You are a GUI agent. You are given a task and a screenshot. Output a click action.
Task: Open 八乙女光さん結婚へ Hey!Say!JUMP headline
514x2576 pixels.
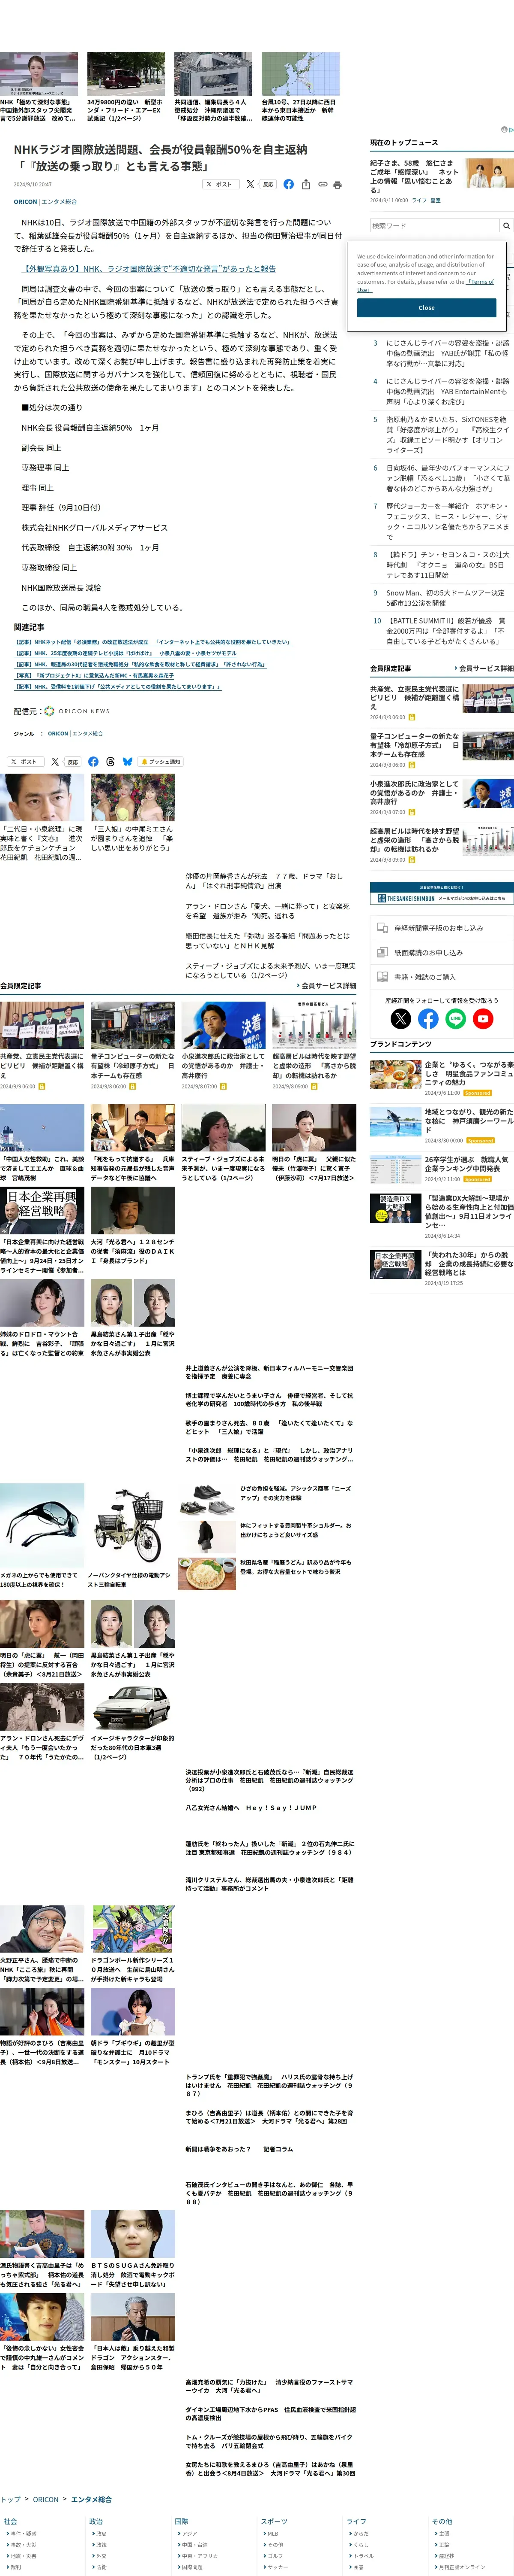pos(251,1807)
